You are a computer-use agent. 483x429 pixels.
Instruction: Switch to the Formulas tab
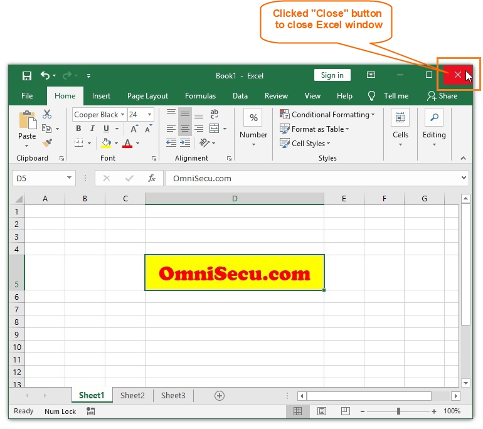click(x=200, y=96)
